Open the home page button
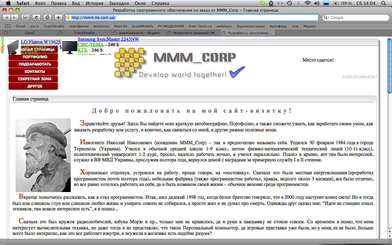Viewport: 392px width, 245px height. [x=47, y=17]
